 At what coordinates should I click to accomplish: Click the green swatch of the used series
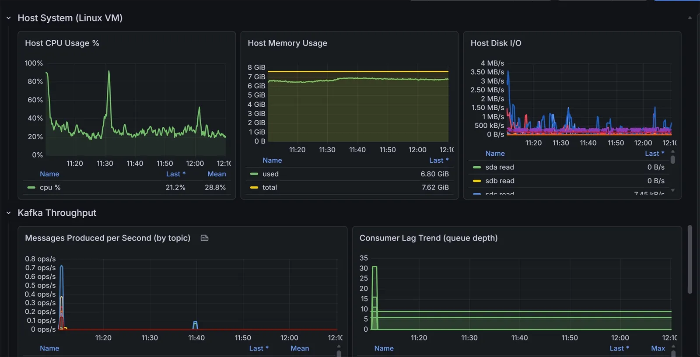[254, 174]
